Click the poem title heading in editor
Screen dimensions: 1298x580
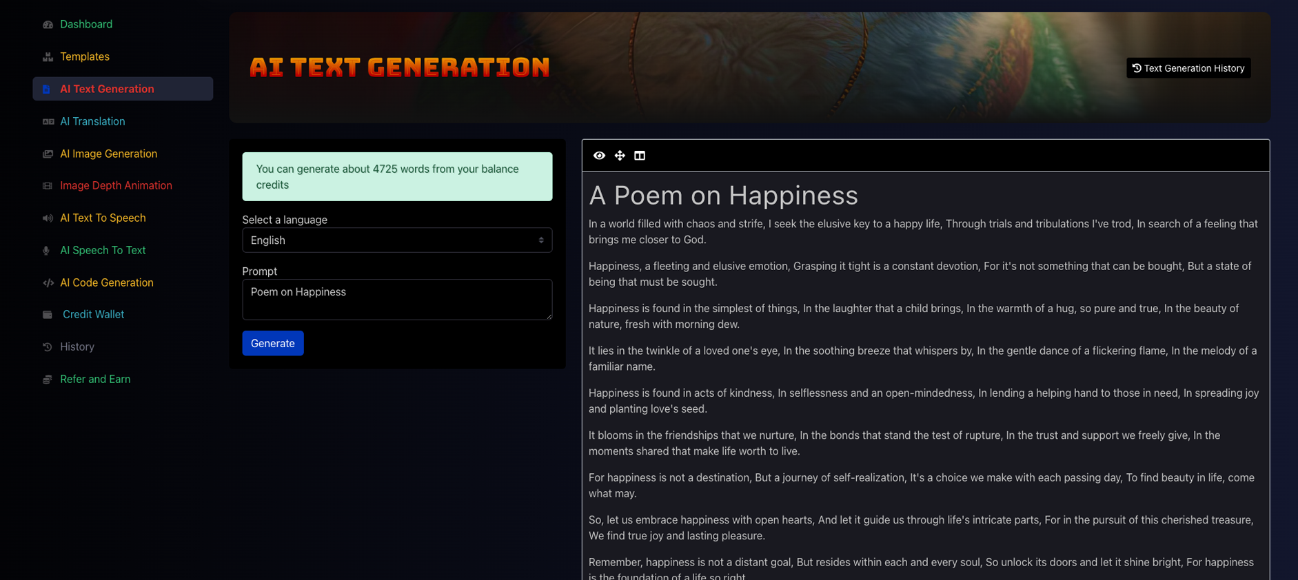click(x=723, y=196)
